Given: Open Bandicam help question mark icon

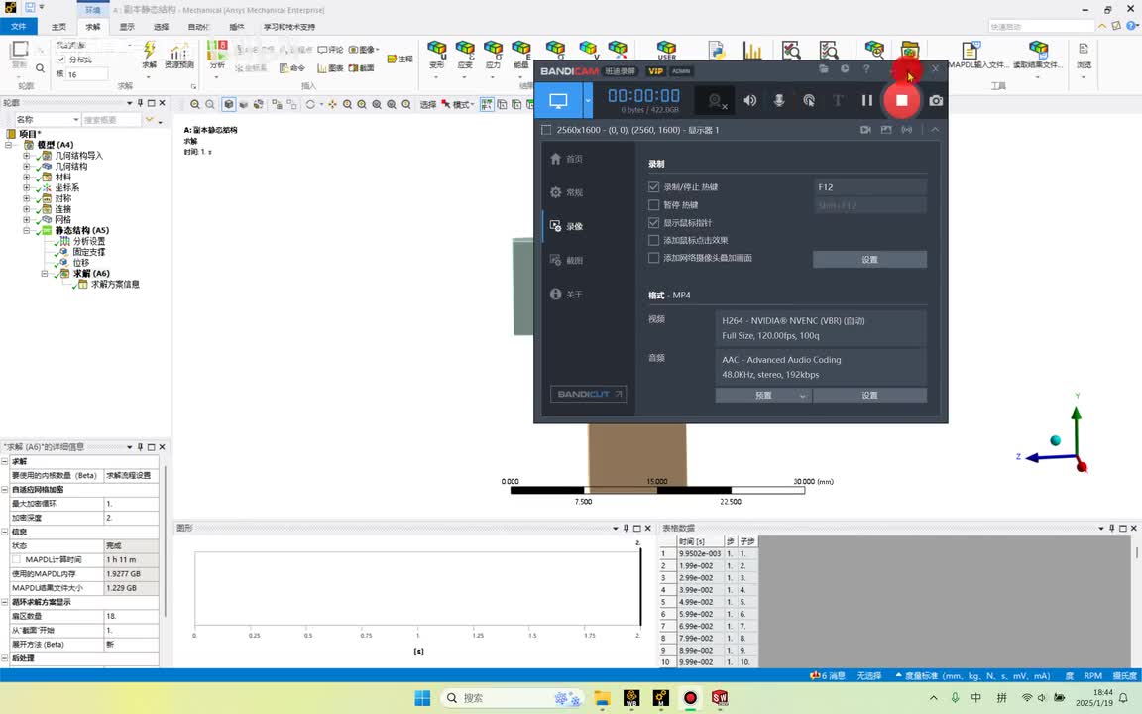Looking at the screenshot, I should pos(866,69).
